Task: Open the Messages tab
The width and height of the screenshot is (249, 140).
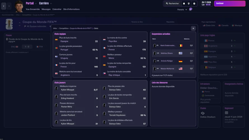Action: click(46, 9)
